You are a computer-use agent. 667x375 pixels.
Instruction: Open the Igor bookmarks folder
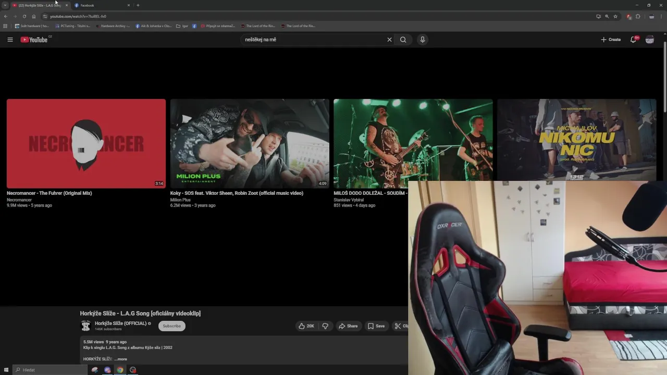tap(182, 26)
